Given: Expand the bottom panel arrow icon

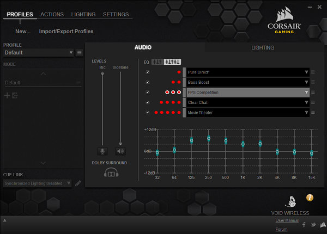Looking at the screenshot, I should point(4,220).
